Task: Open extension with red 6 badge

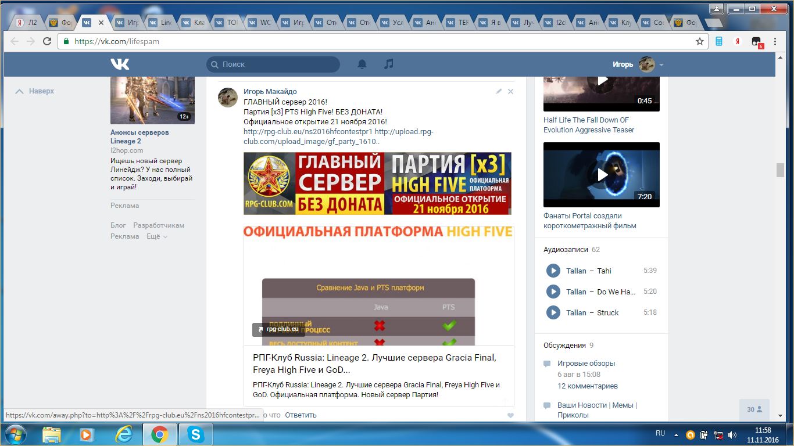Action: pos(756,42)
